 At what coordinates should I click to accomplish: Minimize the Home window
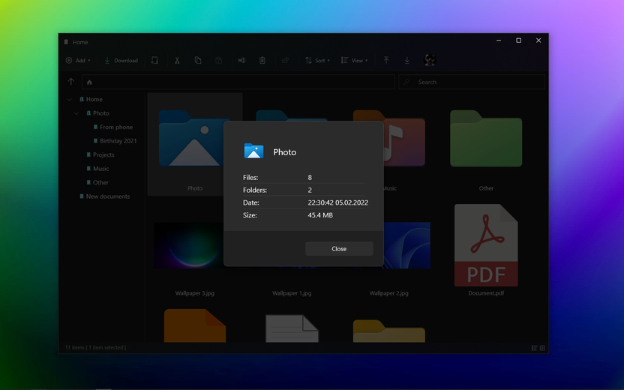[499, 40]
